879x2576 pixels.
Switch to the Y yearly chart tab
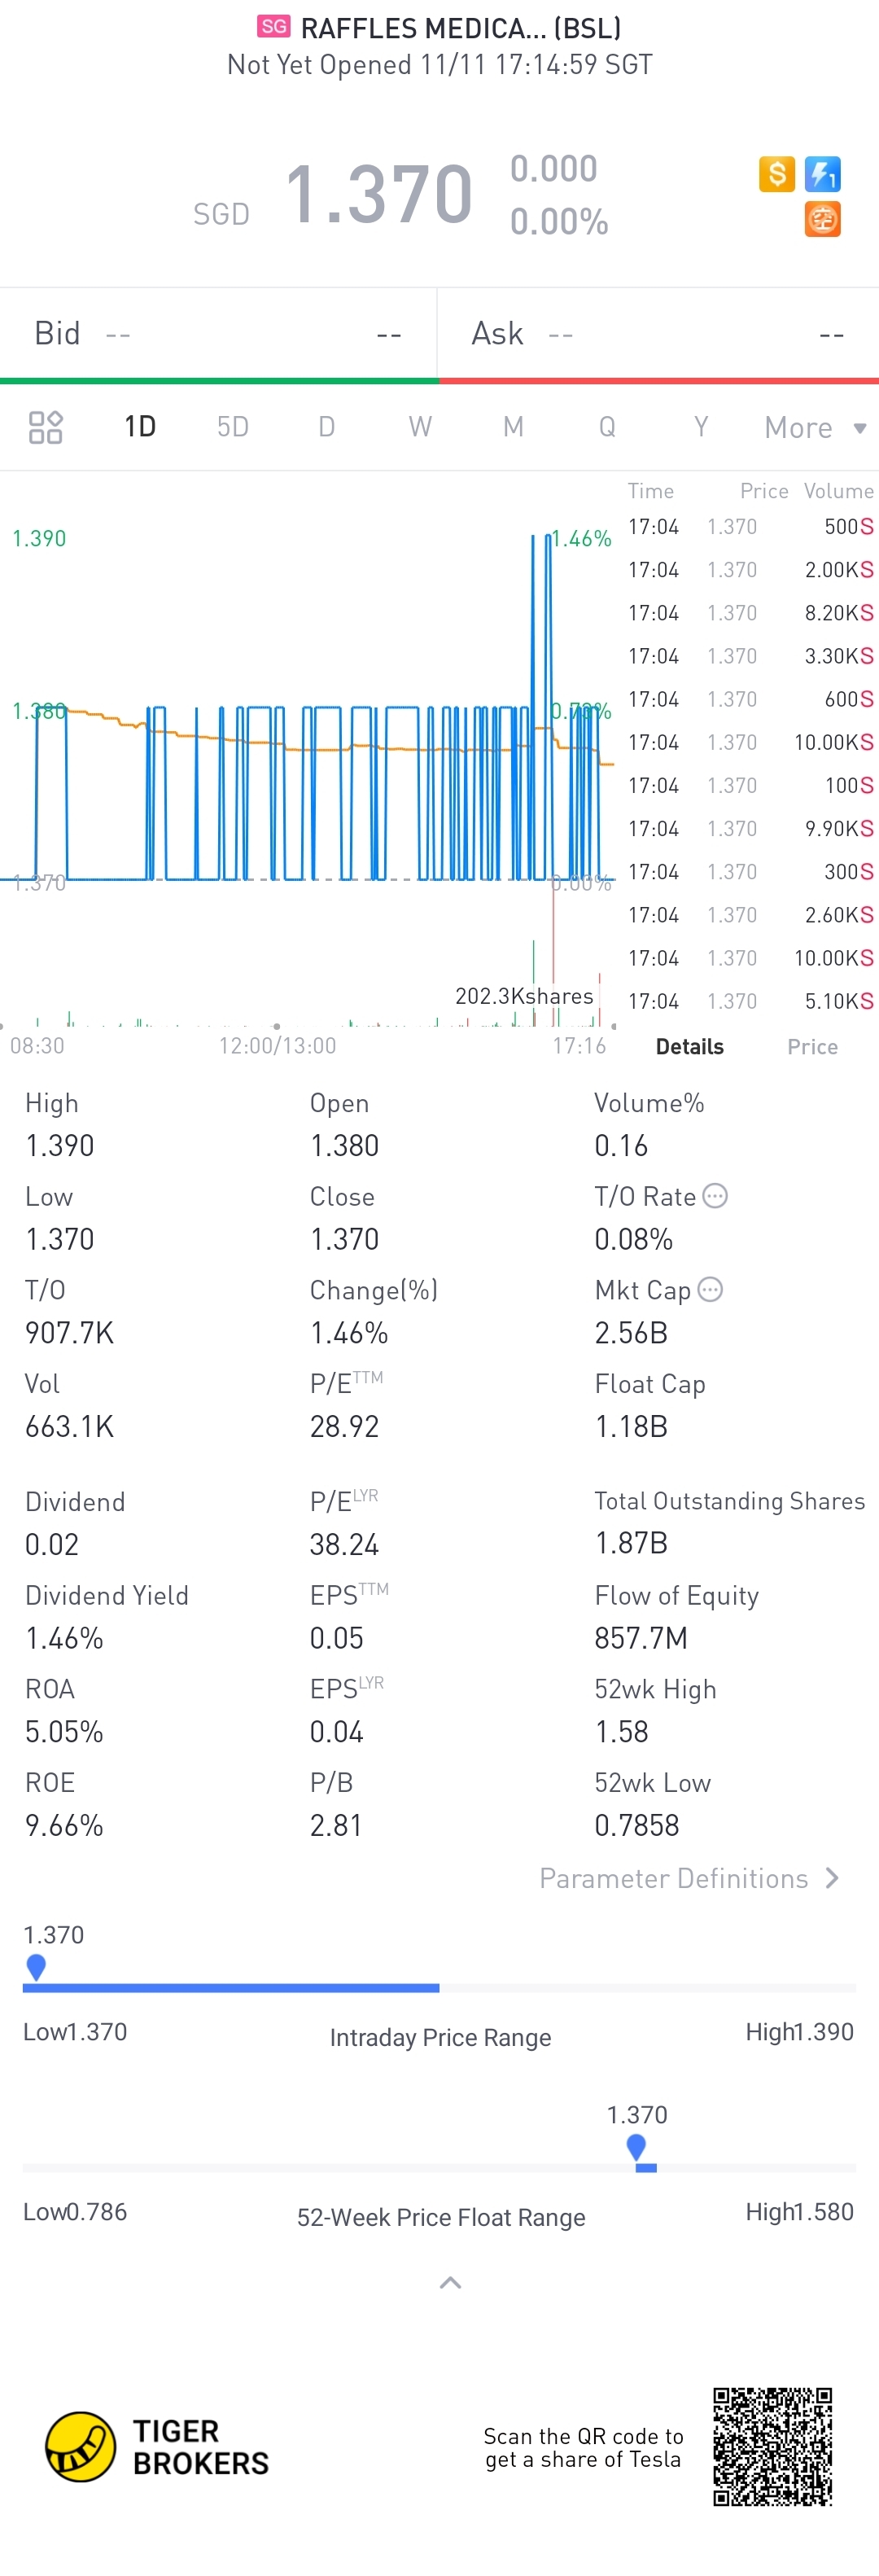click(701, 427)
